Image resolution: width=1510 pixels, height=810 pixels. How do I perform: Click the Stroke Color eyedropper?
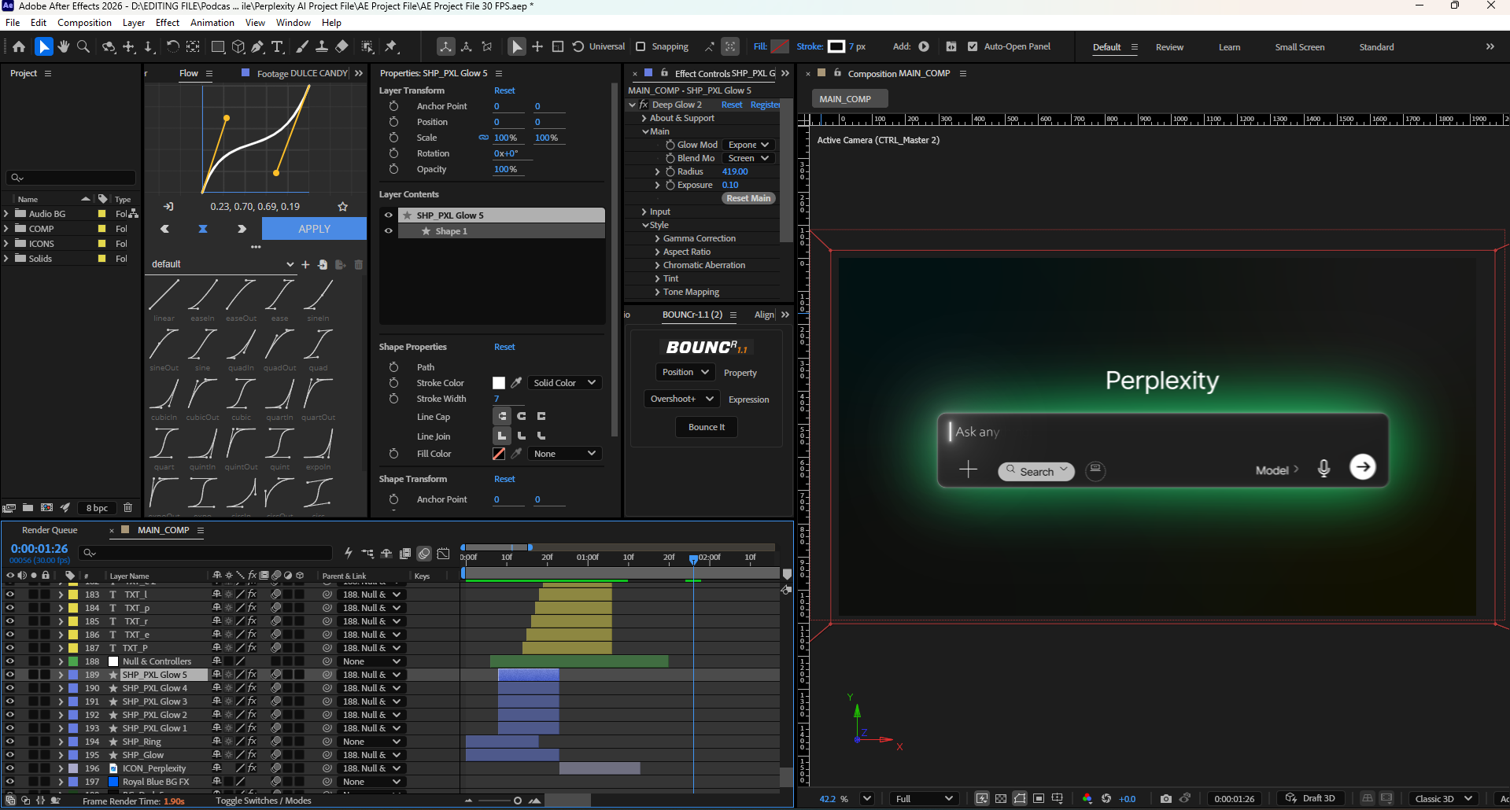coord(516,383)
